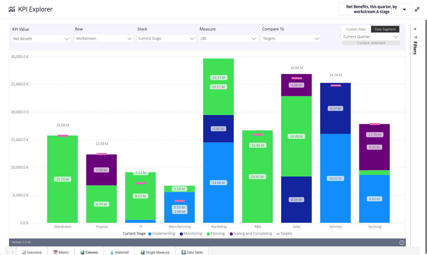Expand the Stack Current Stage dropdown

point(166,39)
